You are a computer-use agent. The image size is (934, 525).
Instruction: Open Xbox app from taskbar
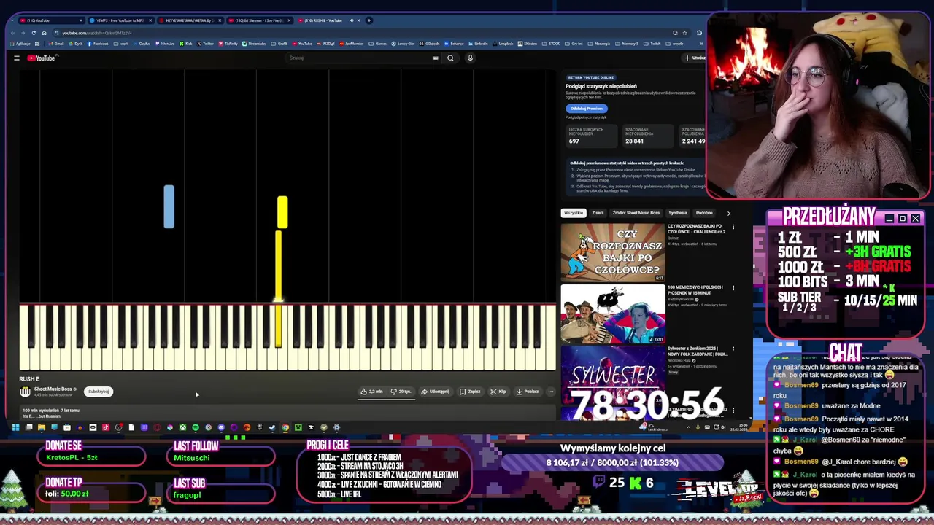click(182, 427)
